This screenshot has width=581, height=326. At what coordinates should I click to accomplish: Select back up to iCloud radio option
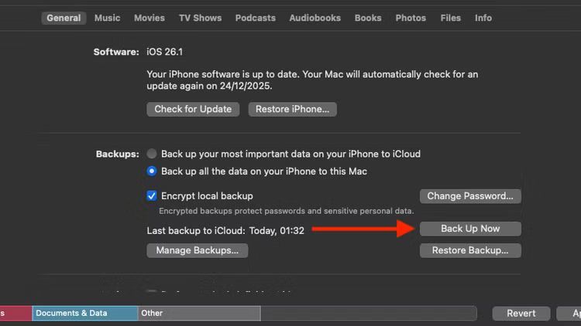click(152, 154)
